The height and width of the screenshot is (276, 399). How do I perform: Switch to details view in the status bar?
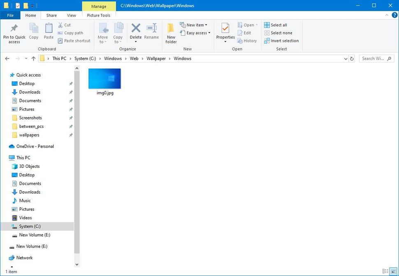pyautogui.click(x=385, y=271)
